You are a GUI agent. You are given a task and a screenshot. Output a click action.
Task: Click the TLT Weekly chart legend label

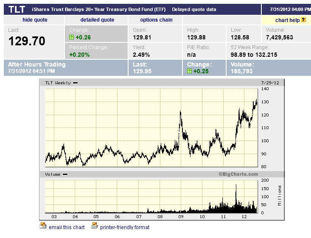pyautogui.click(x=58, y=83)
